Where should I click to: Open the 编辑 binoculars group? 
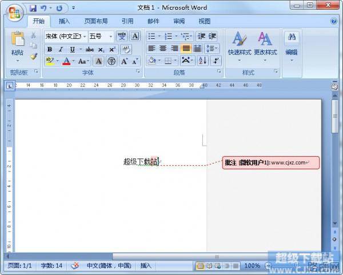click(x=292, y=47)
